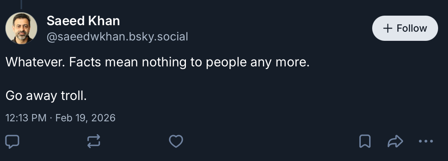This screenshot has width=448, height=161.
Task: Open the share arrow menu
Action: click(395, 142)
